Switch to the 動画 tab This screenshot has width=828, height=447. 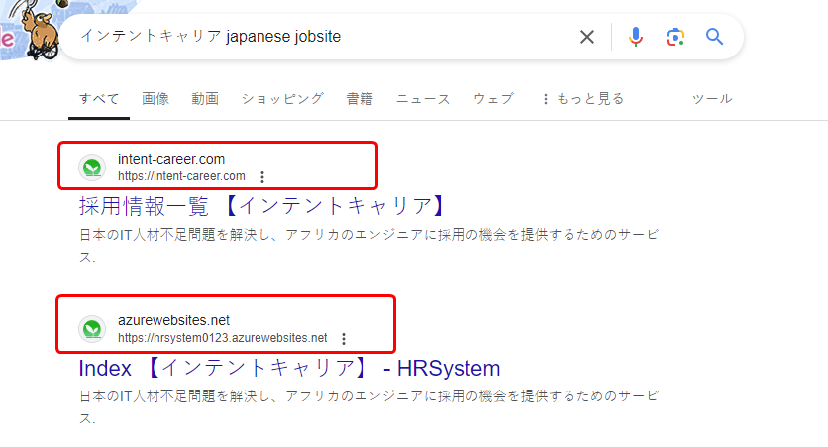point(205,99)
